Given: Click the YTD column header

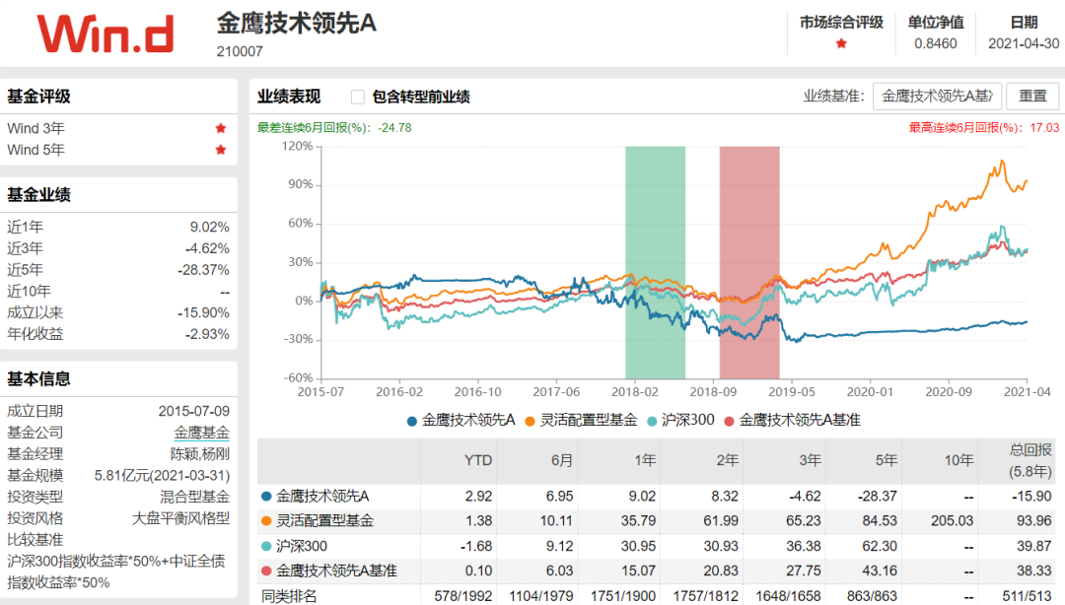Looking at the screenshot, I should [x=478, y=460].
